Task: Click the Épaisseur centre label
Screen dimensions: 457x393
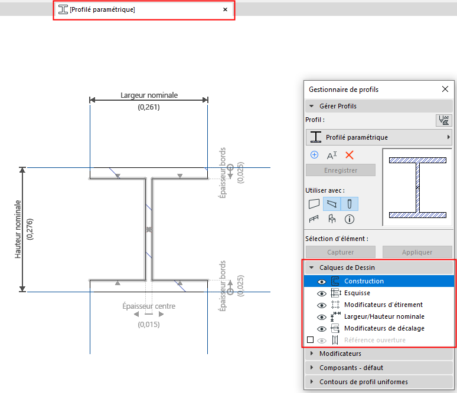Action: point(149,306)
